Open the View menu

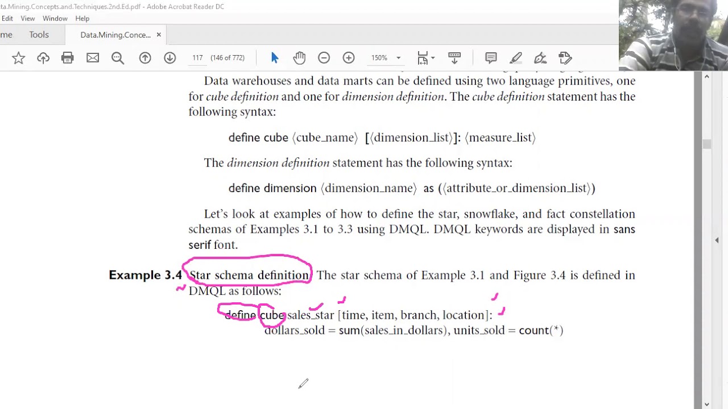pos(28,18)
